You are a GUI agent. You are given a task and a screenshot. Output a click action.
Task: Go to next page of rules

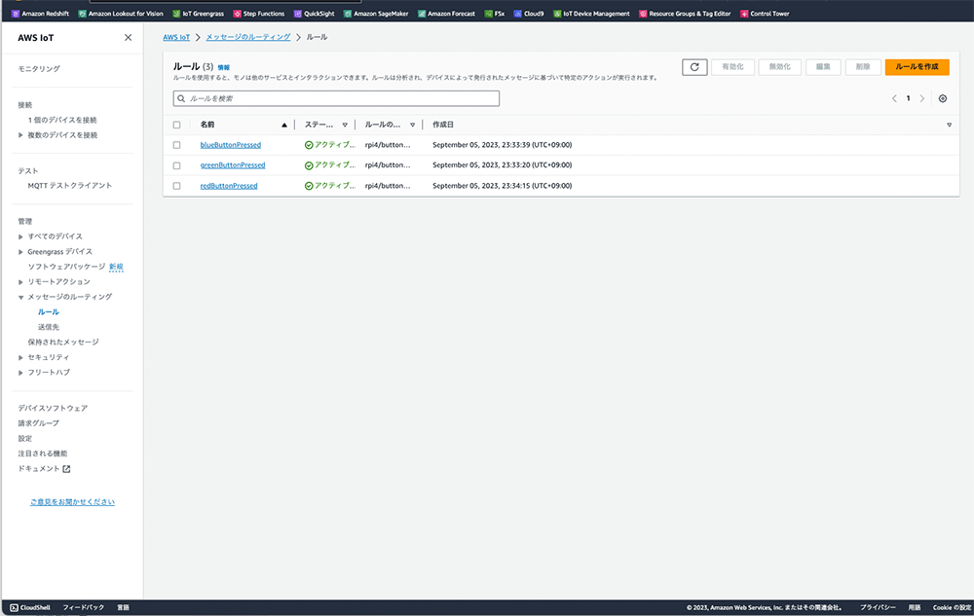(921, 98)
